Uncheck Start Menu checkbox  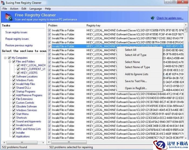14,114
